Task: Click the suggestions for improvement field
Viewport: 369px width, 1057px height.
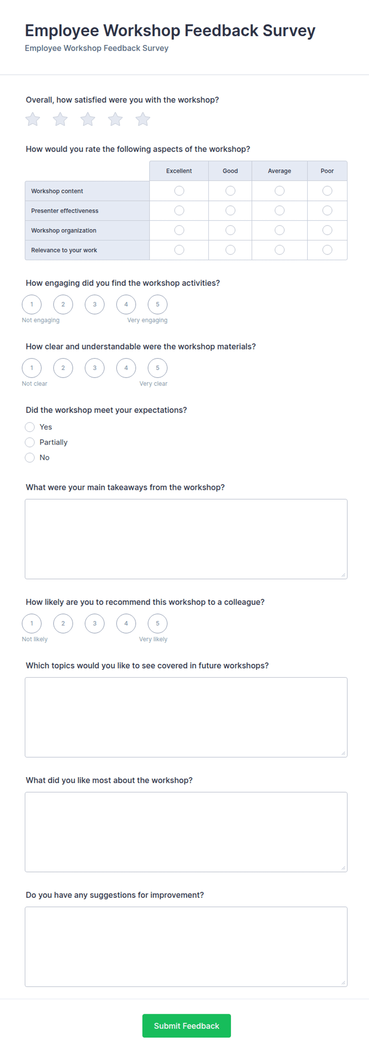Action: tap(186, 947)
